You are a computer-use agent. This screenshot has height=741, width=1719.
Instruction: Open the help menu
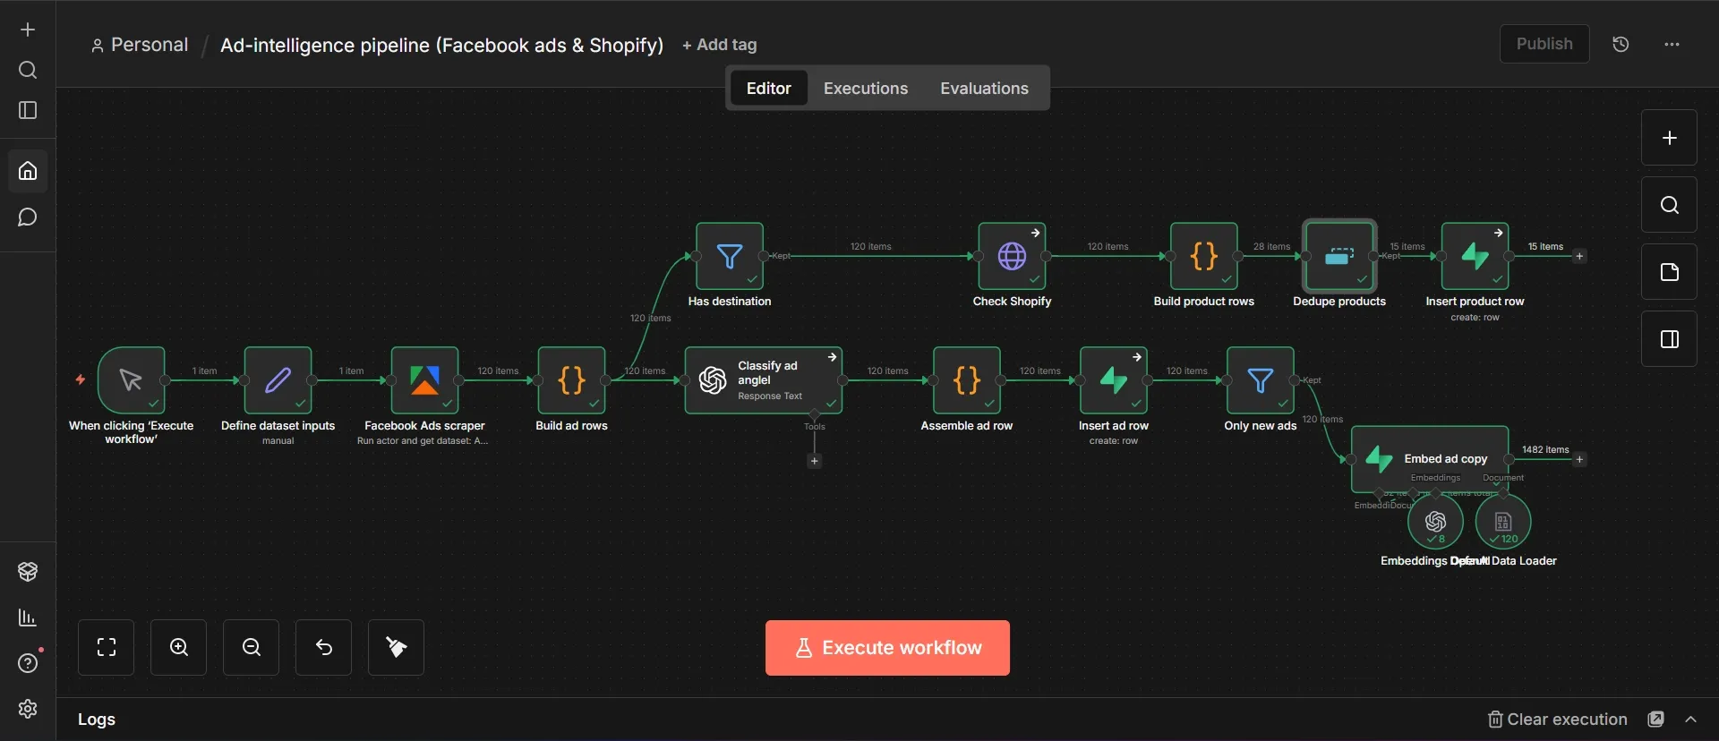pyautogui.click(x=28, y=663)
